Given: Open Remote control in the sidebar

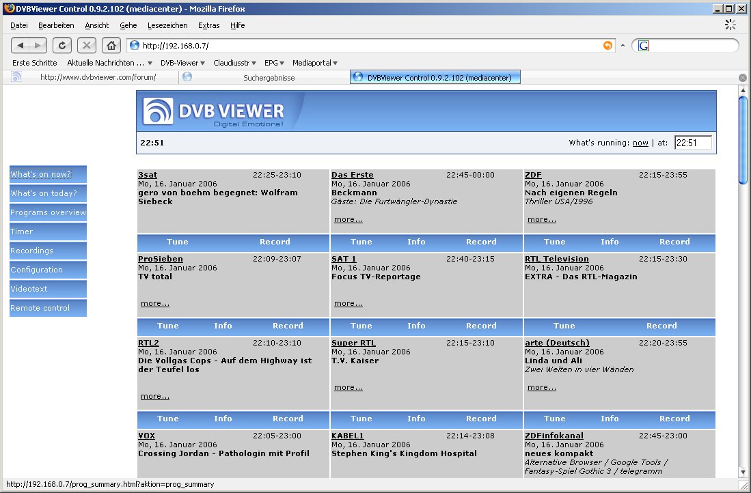Looking at the screenshot, I should (48, 308).
